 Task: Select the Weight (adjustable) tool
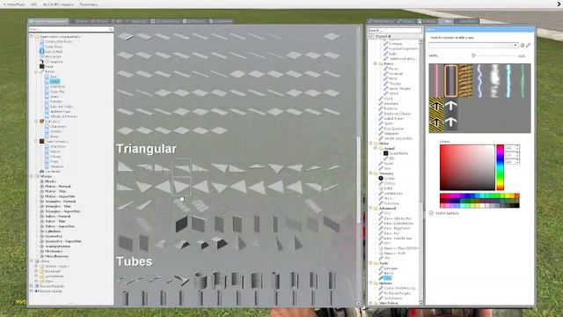tap(398, 138)
